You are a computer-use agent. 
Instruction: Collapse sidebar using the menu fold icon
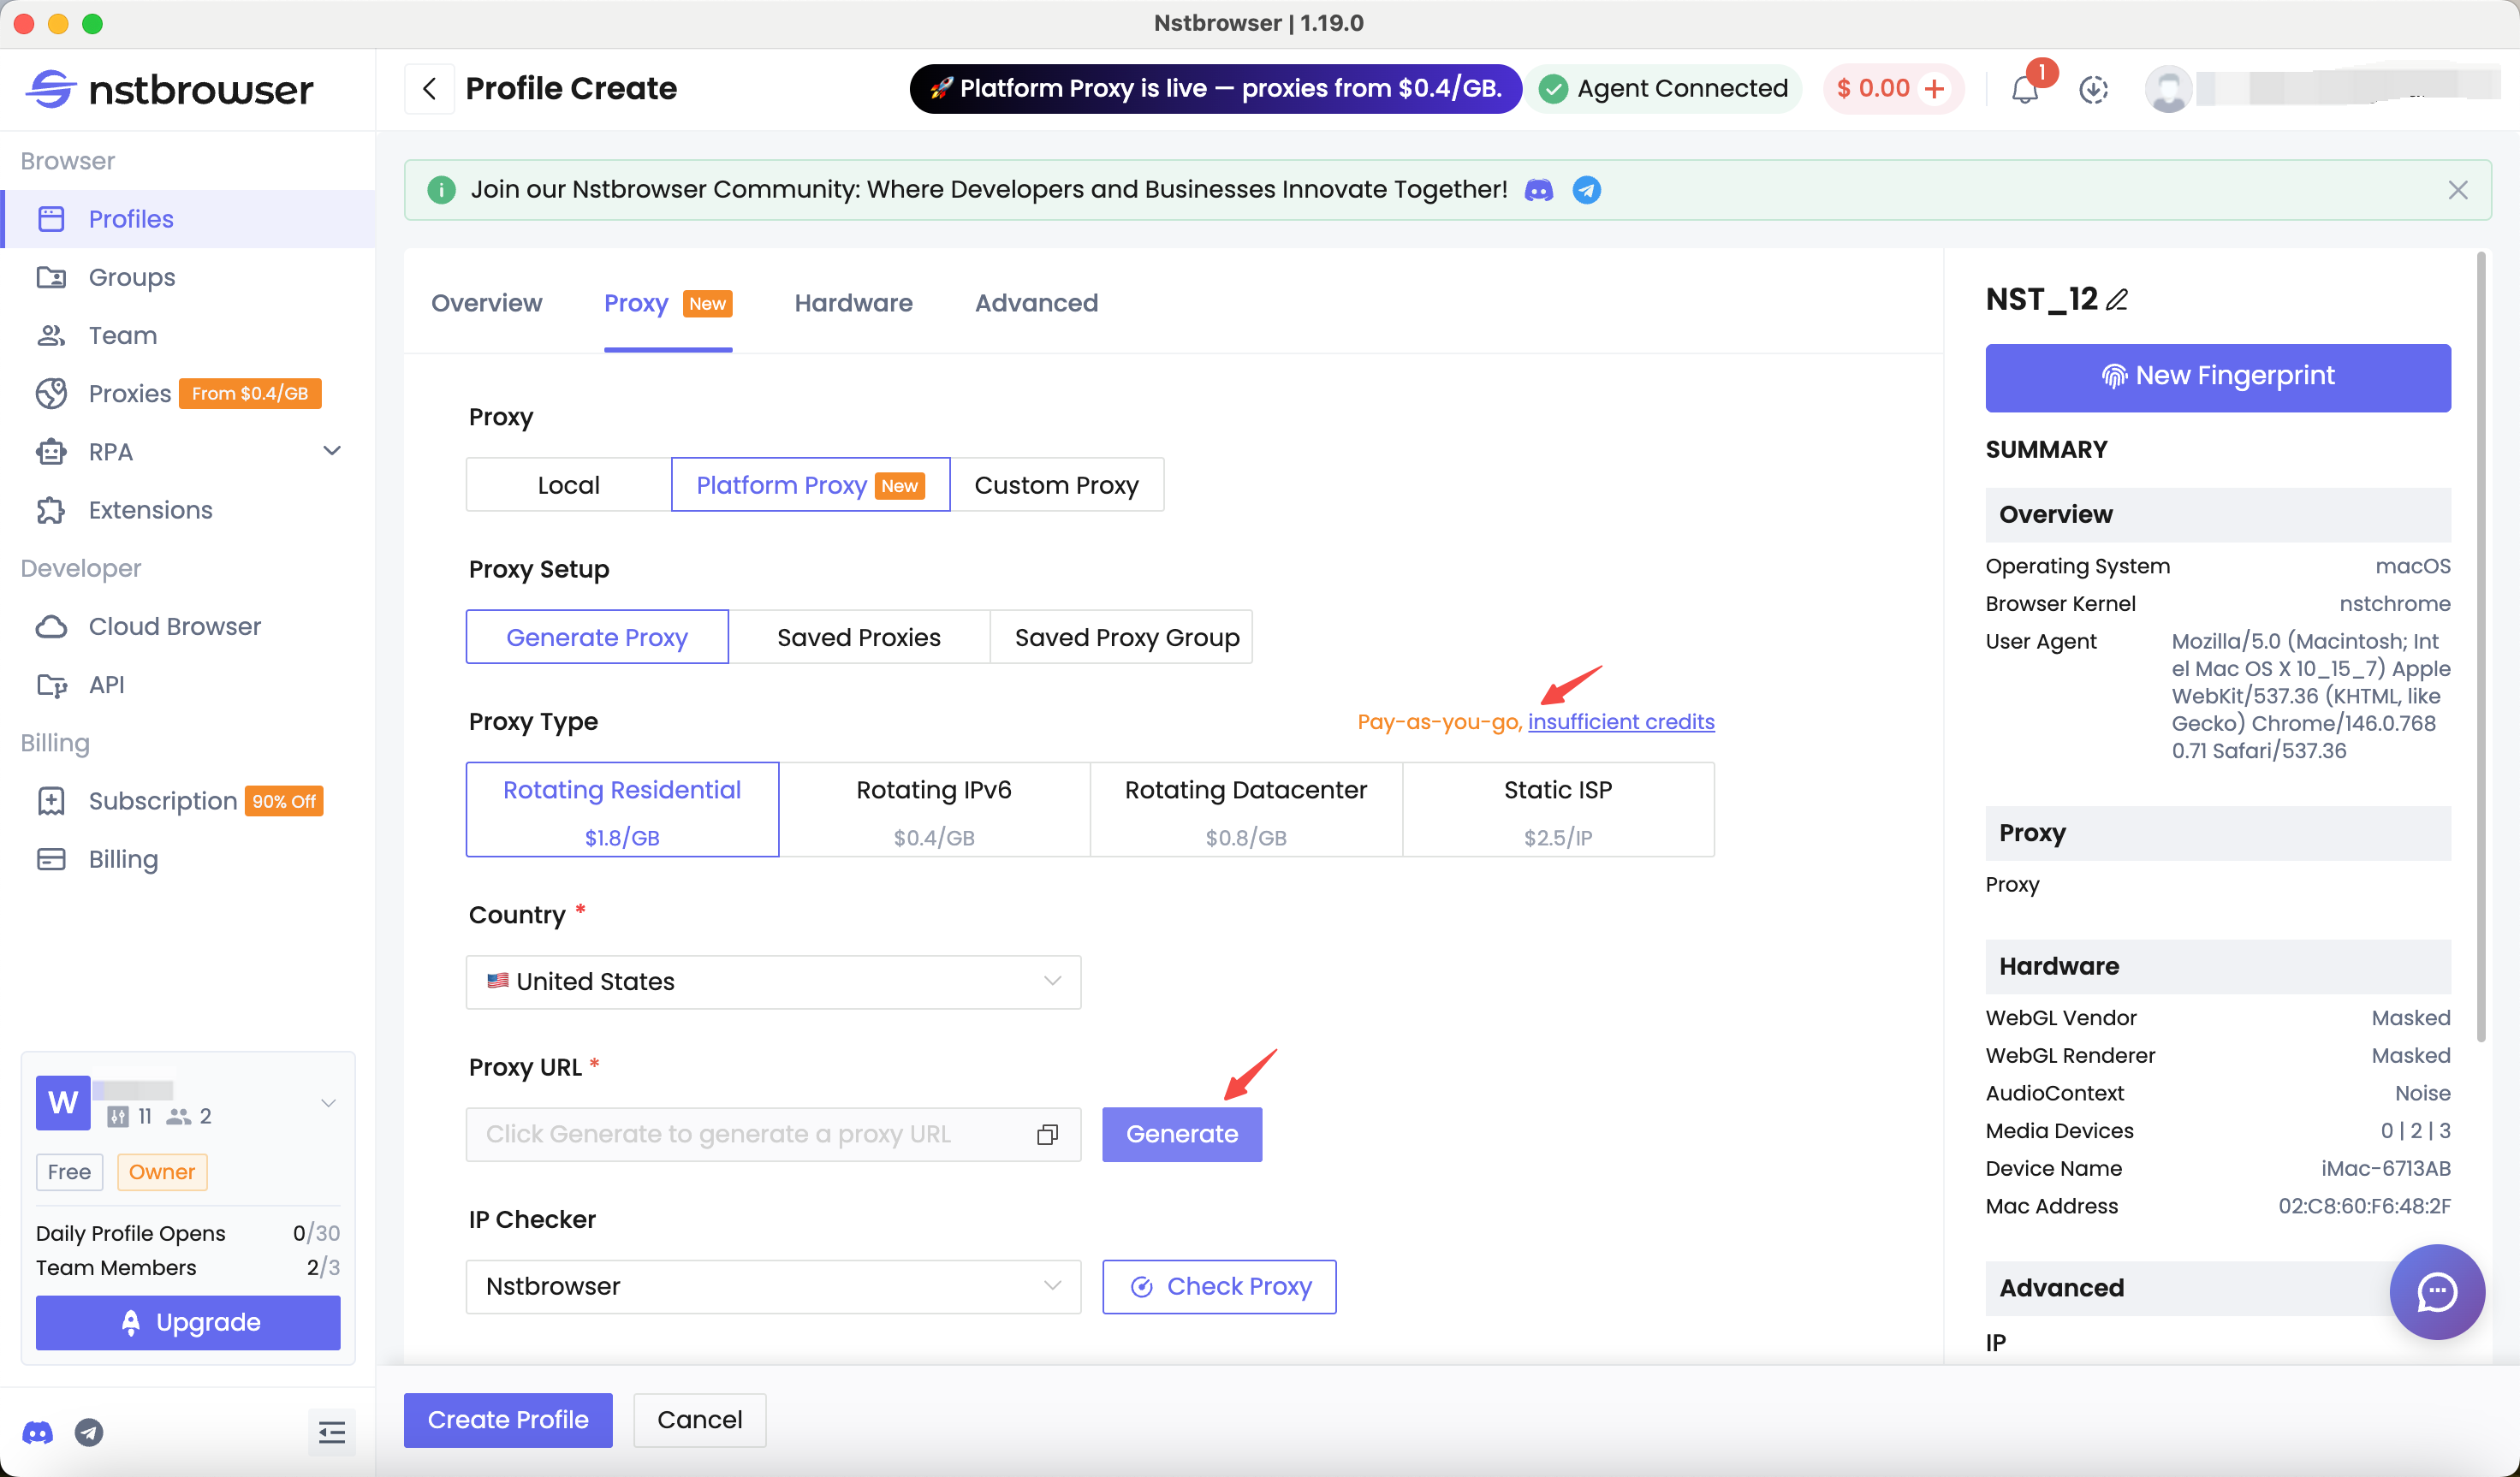(331, 1432)
